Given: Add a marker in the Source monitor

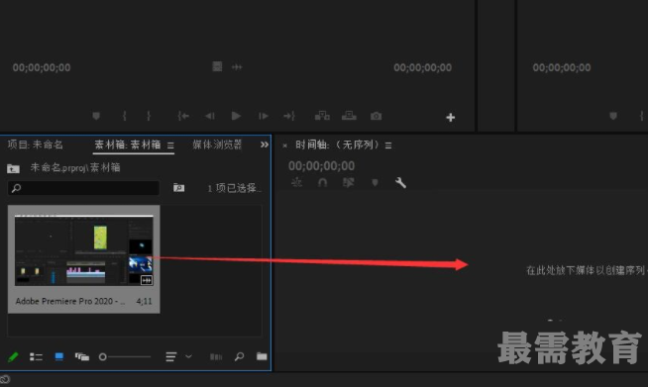Looking at the screenshot, I should coord(96,116).
